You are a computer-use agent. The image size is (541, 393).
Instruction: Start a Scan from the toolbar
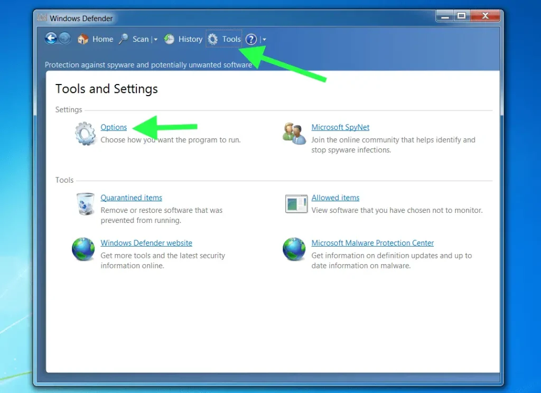click(x=134, y=39)
